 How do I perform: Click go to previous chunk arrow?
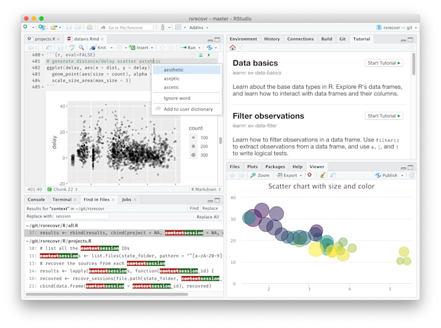point(162,48)
